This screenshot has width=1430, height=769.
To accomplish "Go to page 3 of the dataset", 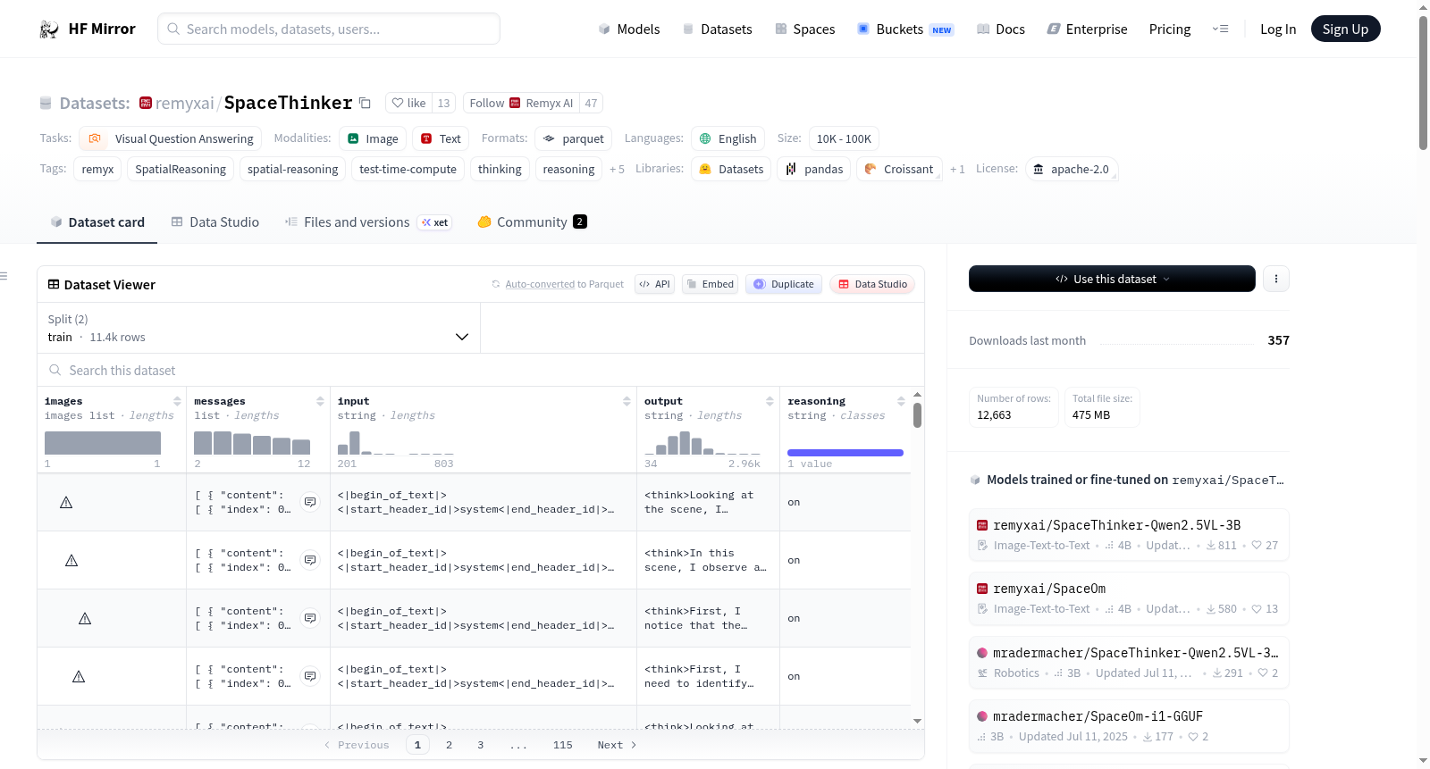I will coord(480,745).
